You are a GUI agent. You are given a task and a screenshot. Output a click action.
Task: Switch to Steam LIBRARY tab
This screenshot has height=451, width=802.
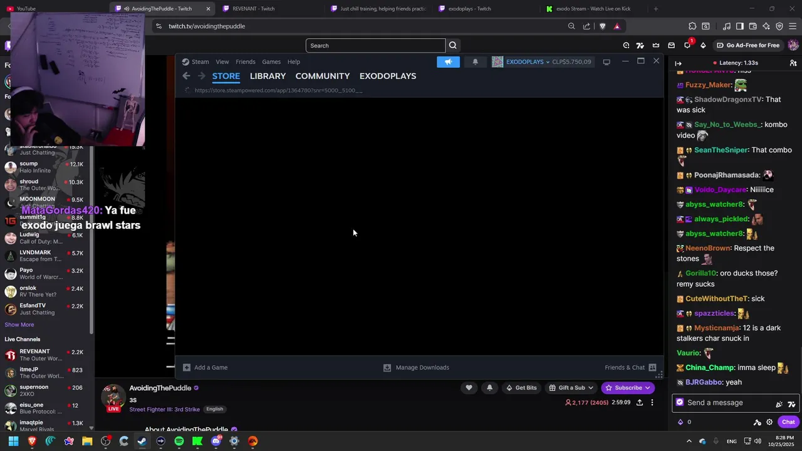tap(268, 76)
